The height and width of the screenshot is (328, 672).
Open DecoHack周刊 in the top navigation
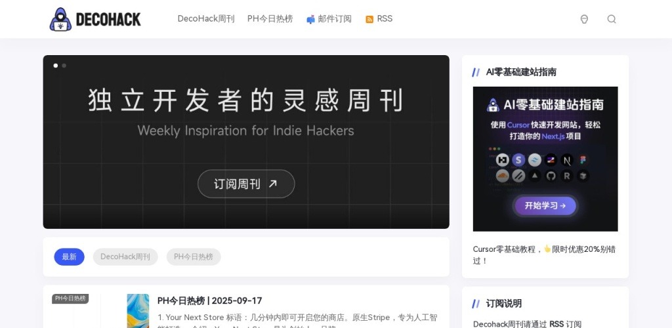click(205, 19)
